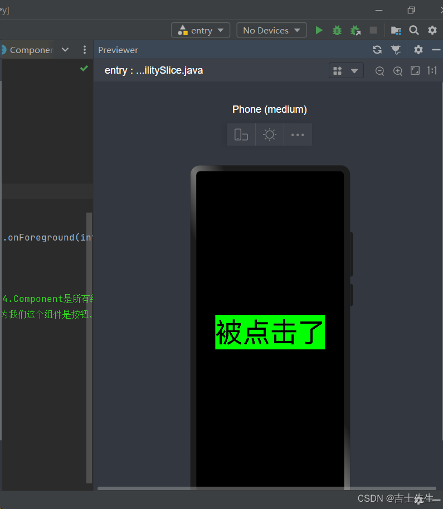Toggle light/dark mode sun icon
443x509 pixels.
269,135
